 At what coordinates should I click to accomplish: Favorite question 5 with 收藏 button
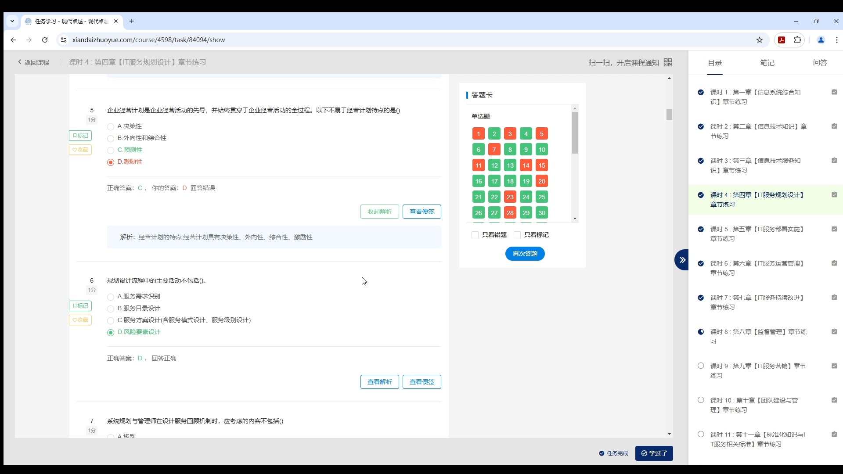[x=80, y=150]
